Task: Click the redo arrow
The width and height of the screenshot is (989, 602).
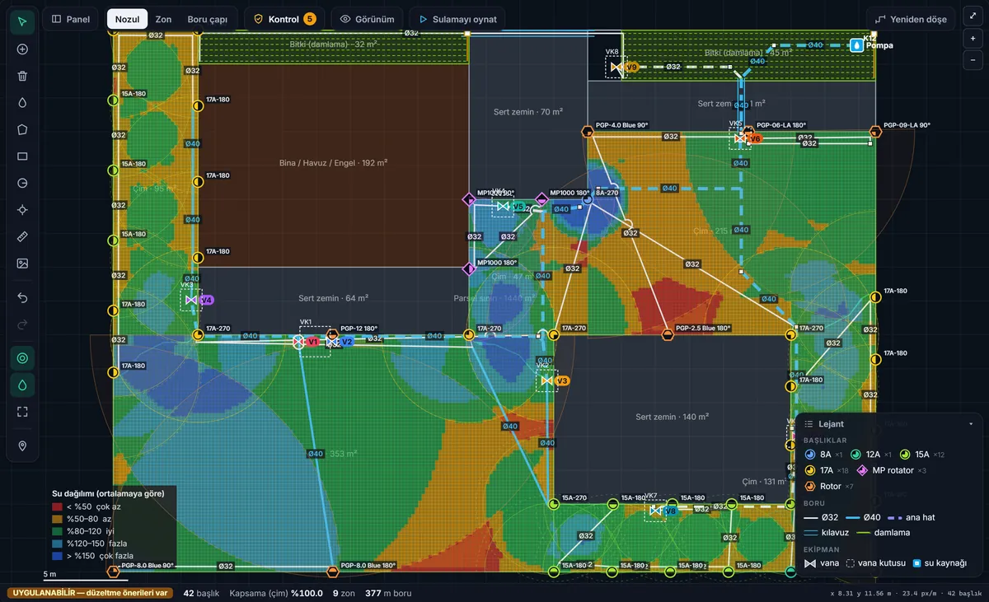Action: (x=22, y=324)
